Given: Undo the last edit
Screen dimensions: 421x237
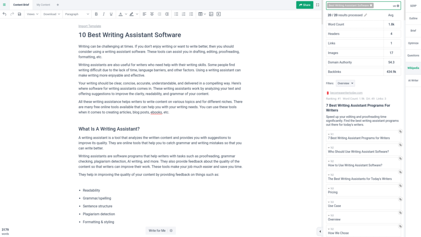Looking at the screenshot, I should point(5,14).
